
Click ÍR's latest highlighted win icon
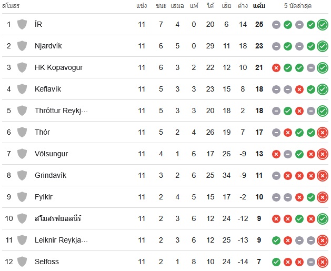coord(323,25)
